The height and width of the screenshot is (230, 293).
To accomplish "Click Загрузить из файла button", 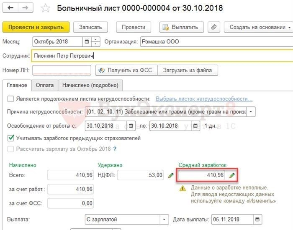I will [188, 70].
